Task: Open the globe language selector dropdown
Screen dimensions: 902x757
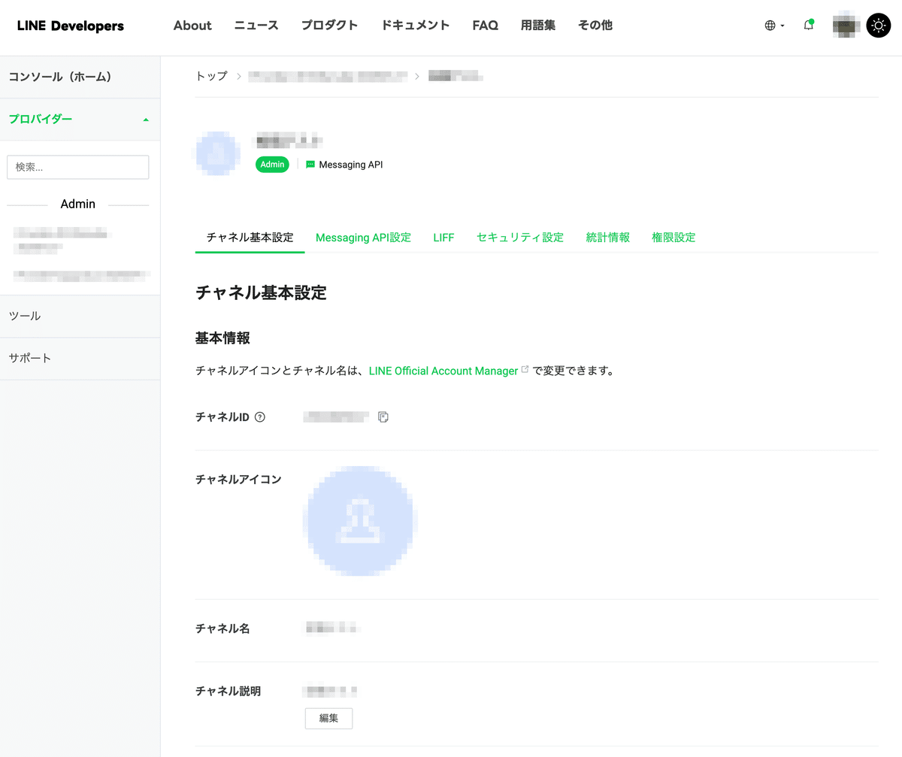Action: [773, 25]
